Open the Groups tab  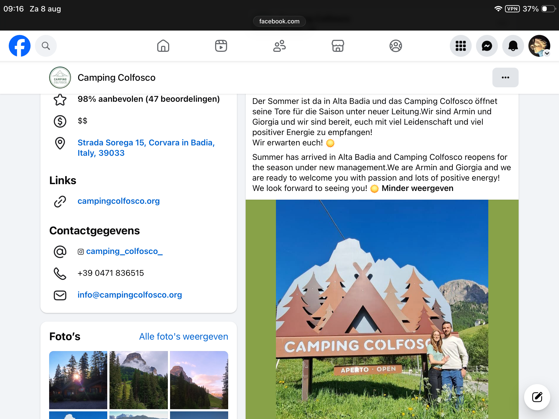(x=396, y=46)
